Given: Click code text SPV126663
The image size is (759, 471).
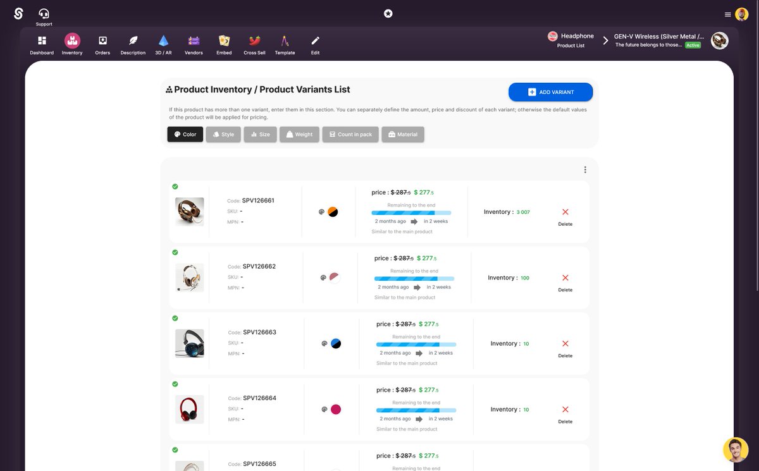Looking at the screenshot, I should (259, 332).
